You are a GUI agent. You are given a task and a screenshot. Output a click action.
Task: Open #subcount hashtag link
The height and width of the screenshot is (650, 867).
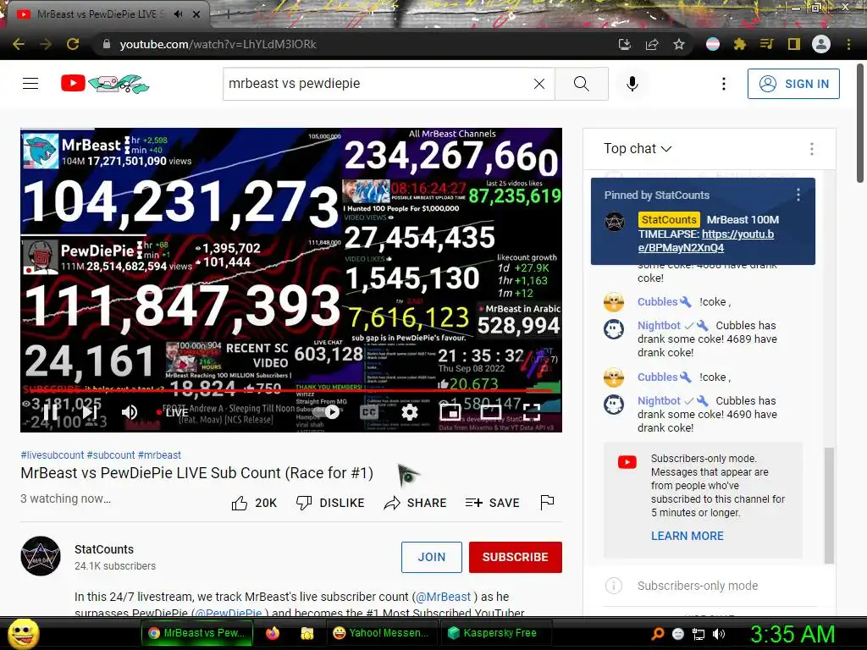[x=111, y=454]
